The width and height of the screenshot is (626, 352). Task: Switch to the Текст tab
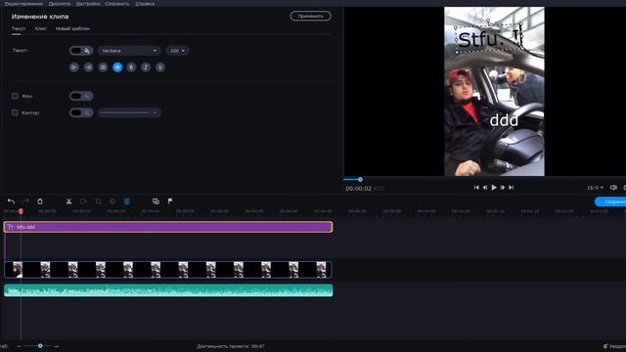pos(19,28)
